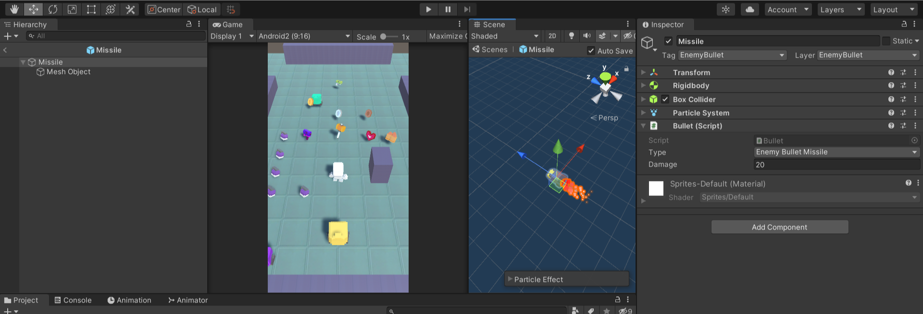
Task: Click the Hierarchy search field
Action: 115,36
